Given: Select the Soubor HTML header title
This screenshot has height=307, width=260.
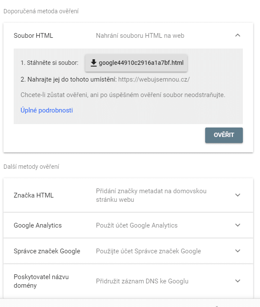Looking at the screenshot, I should point(33,36).
